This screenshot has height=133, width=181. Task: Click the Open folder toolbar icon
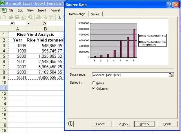point(11,17)
